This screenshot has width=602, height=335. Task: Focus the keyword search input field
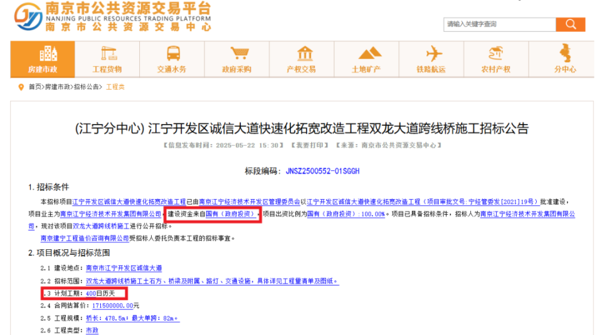pos(500,24)
